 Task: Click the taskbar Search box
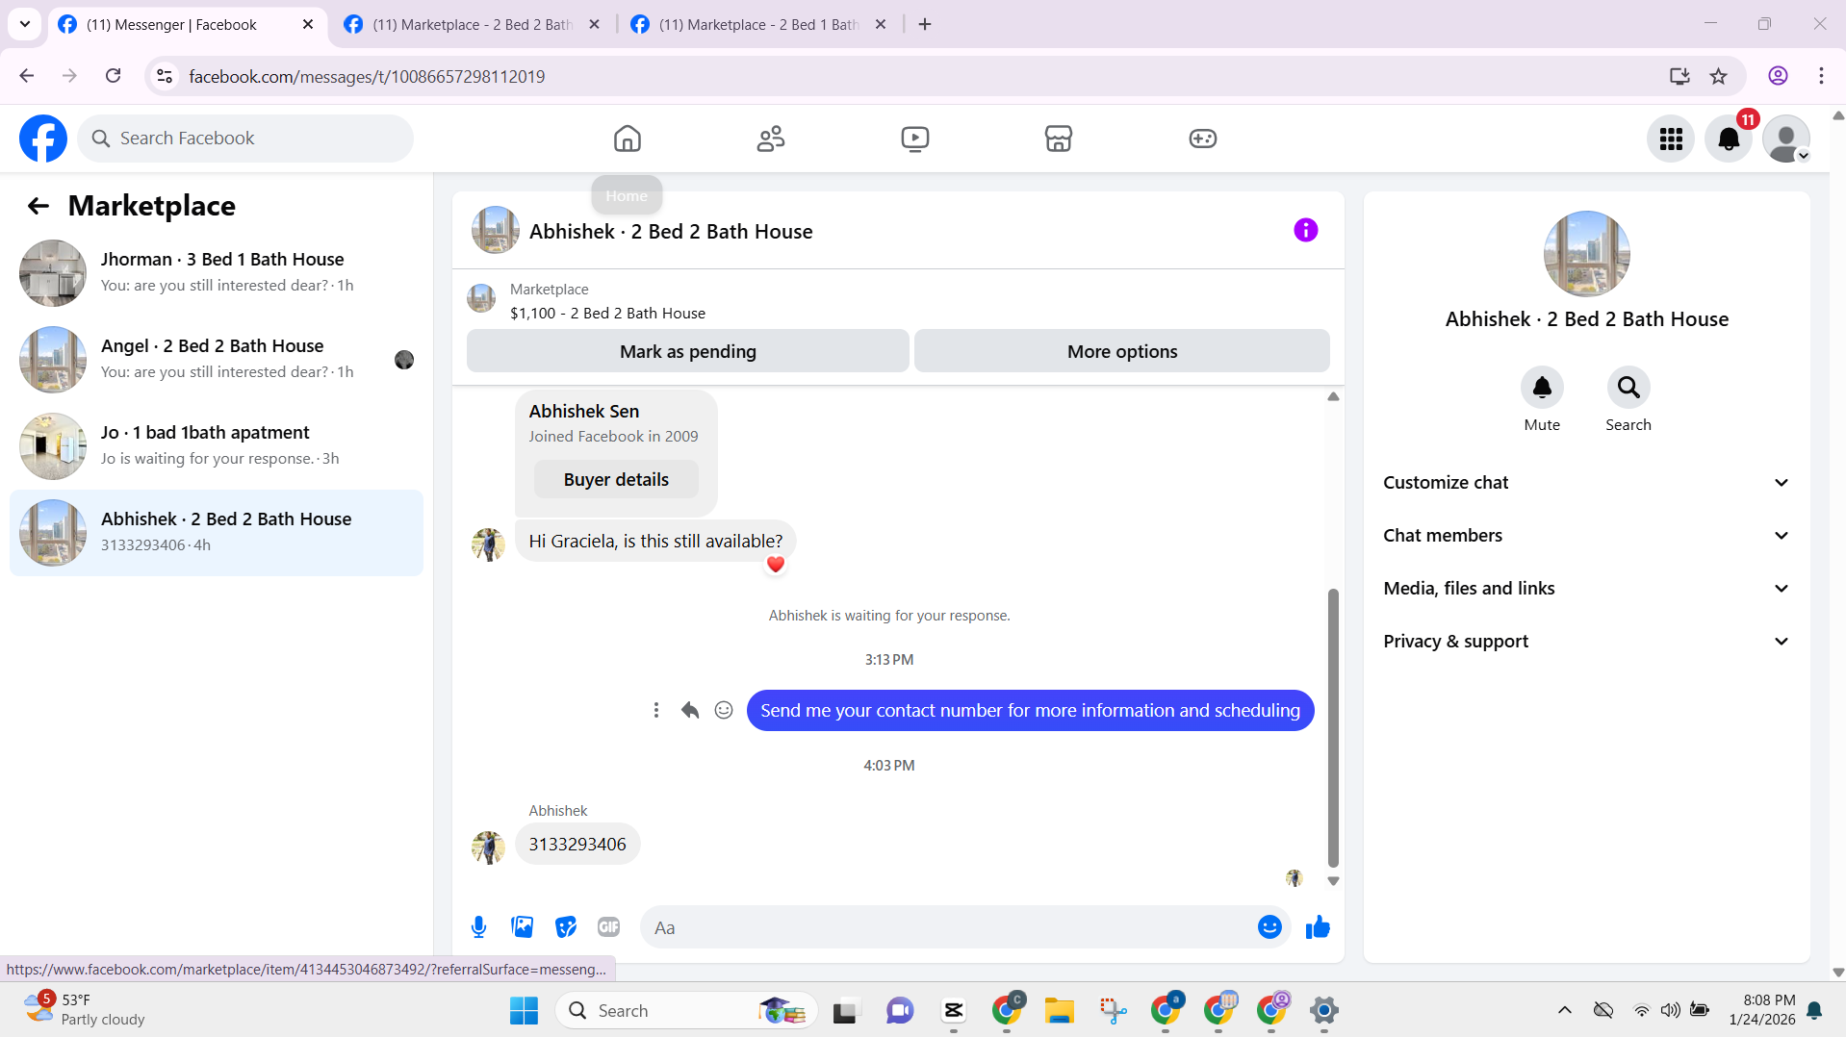tap(685, 1010)
